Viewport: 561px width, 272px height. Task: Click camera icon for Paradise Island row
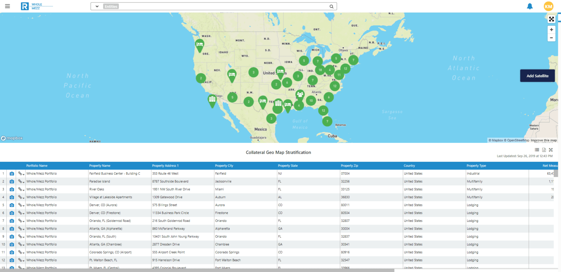[x=12, y=181]
